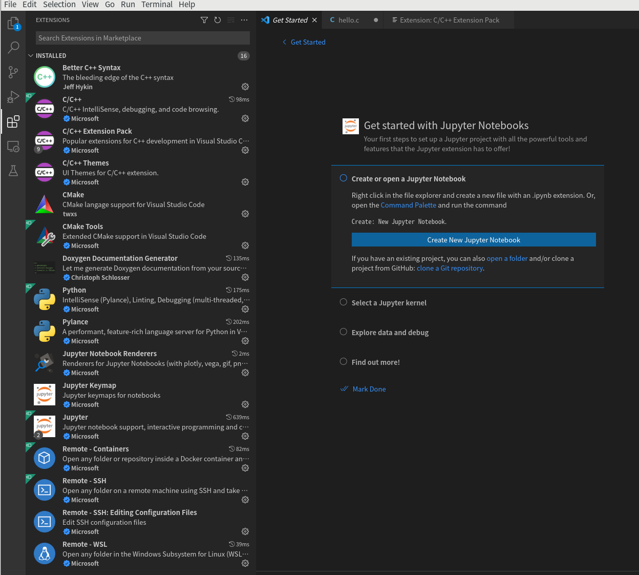Open manage gear for Jupyter Keymap

click(245, 404)
